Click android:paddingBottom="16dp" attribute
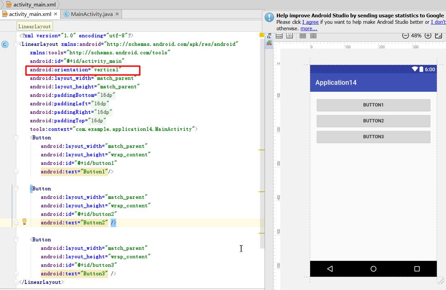Screen dimensions: 446x290 tap(73, 95)
